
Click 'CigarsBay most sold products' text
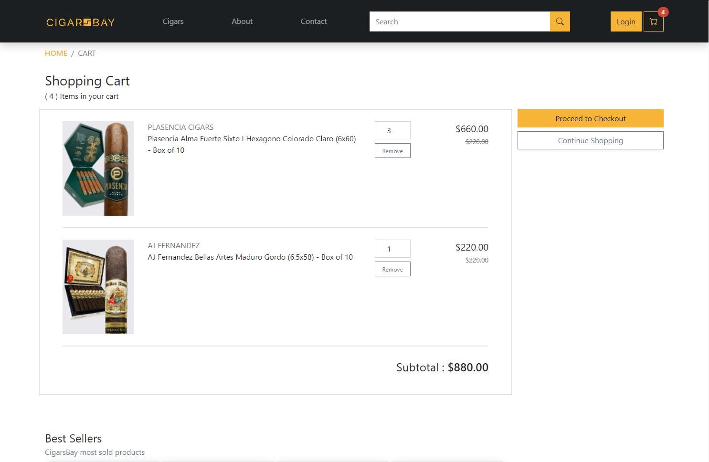tap(95, 452)
